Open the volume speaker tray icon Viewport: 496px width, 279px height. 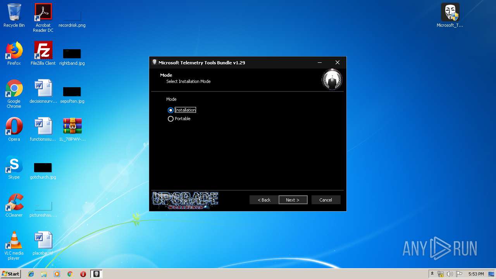pos(450,274)
